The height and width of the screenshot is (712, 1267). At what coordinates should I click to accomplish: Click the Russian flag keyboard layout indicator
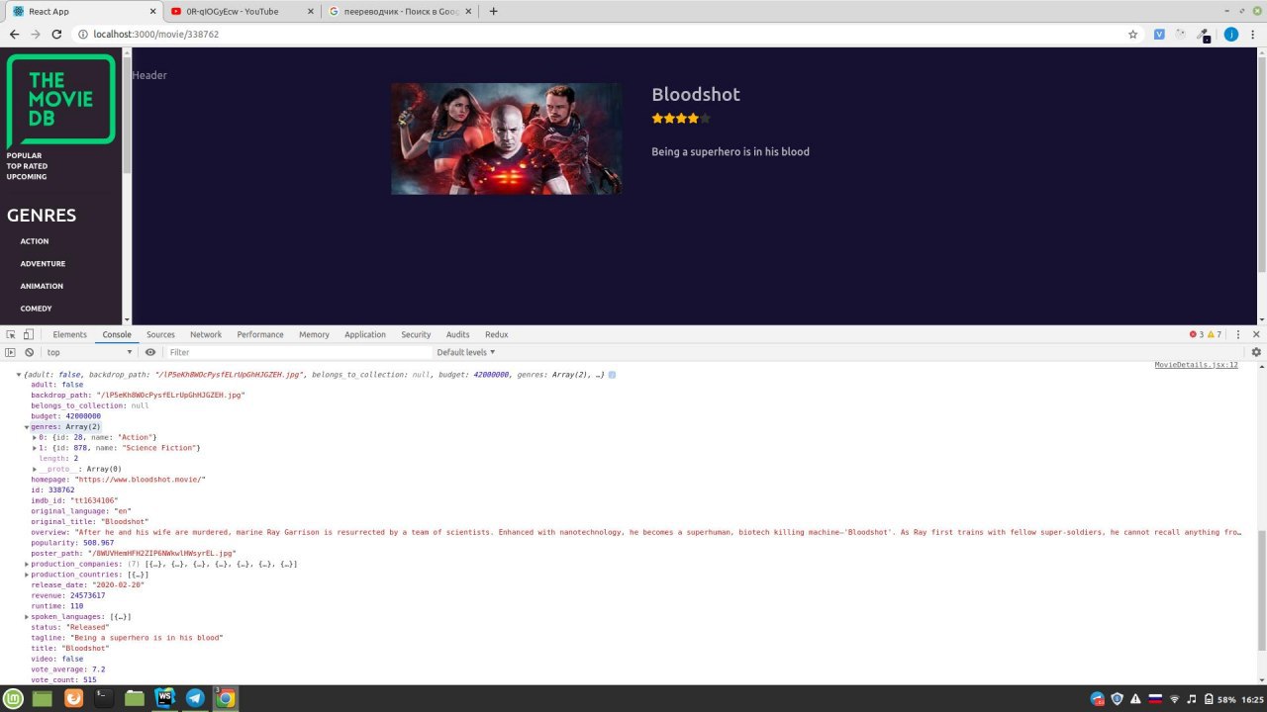click(1154, 699)
